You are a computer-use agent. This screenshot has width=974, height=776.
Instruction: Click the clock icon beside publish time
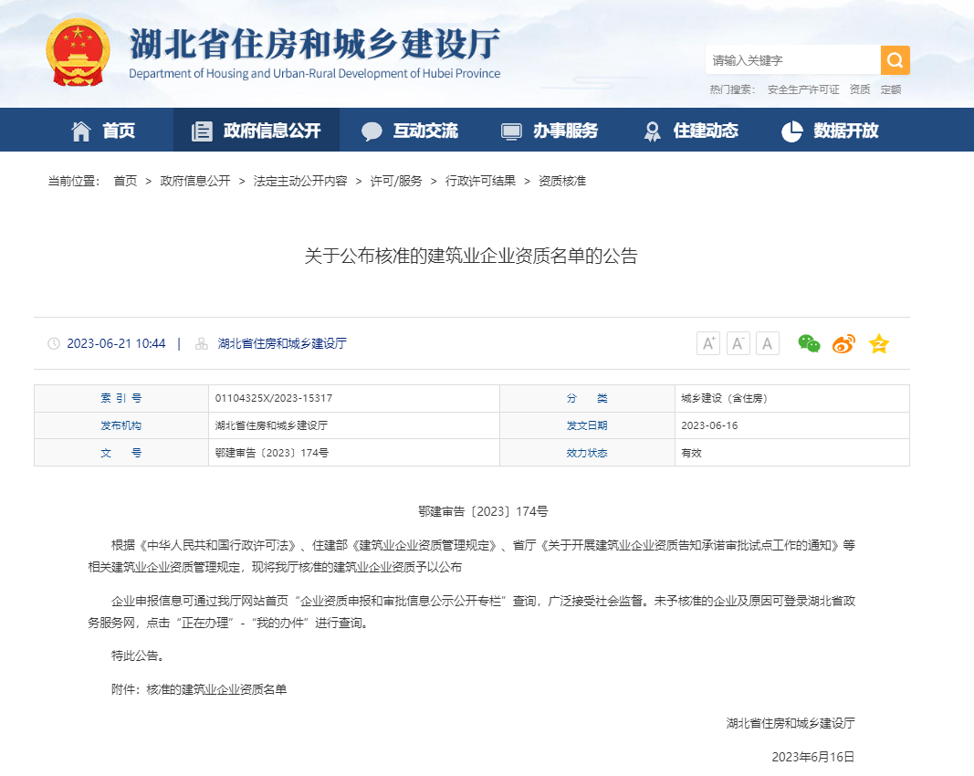[x=54, y=343]
